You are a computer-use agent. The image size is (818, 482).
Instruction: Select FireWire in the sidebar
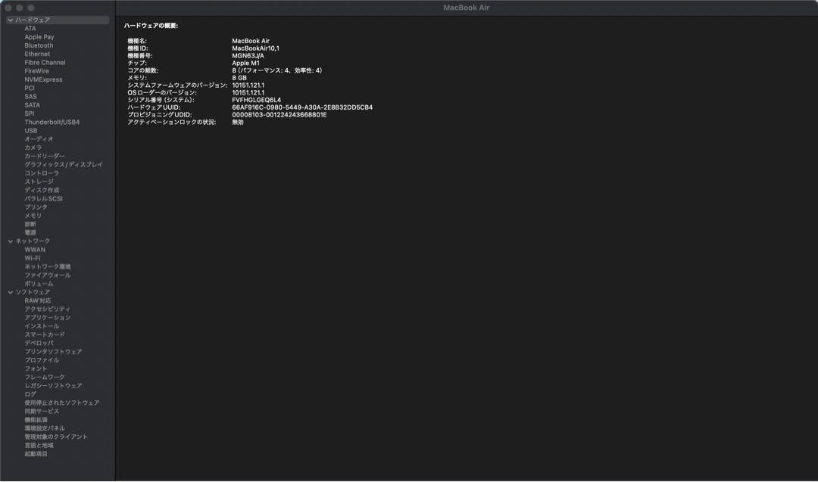(x=36, y=71)
